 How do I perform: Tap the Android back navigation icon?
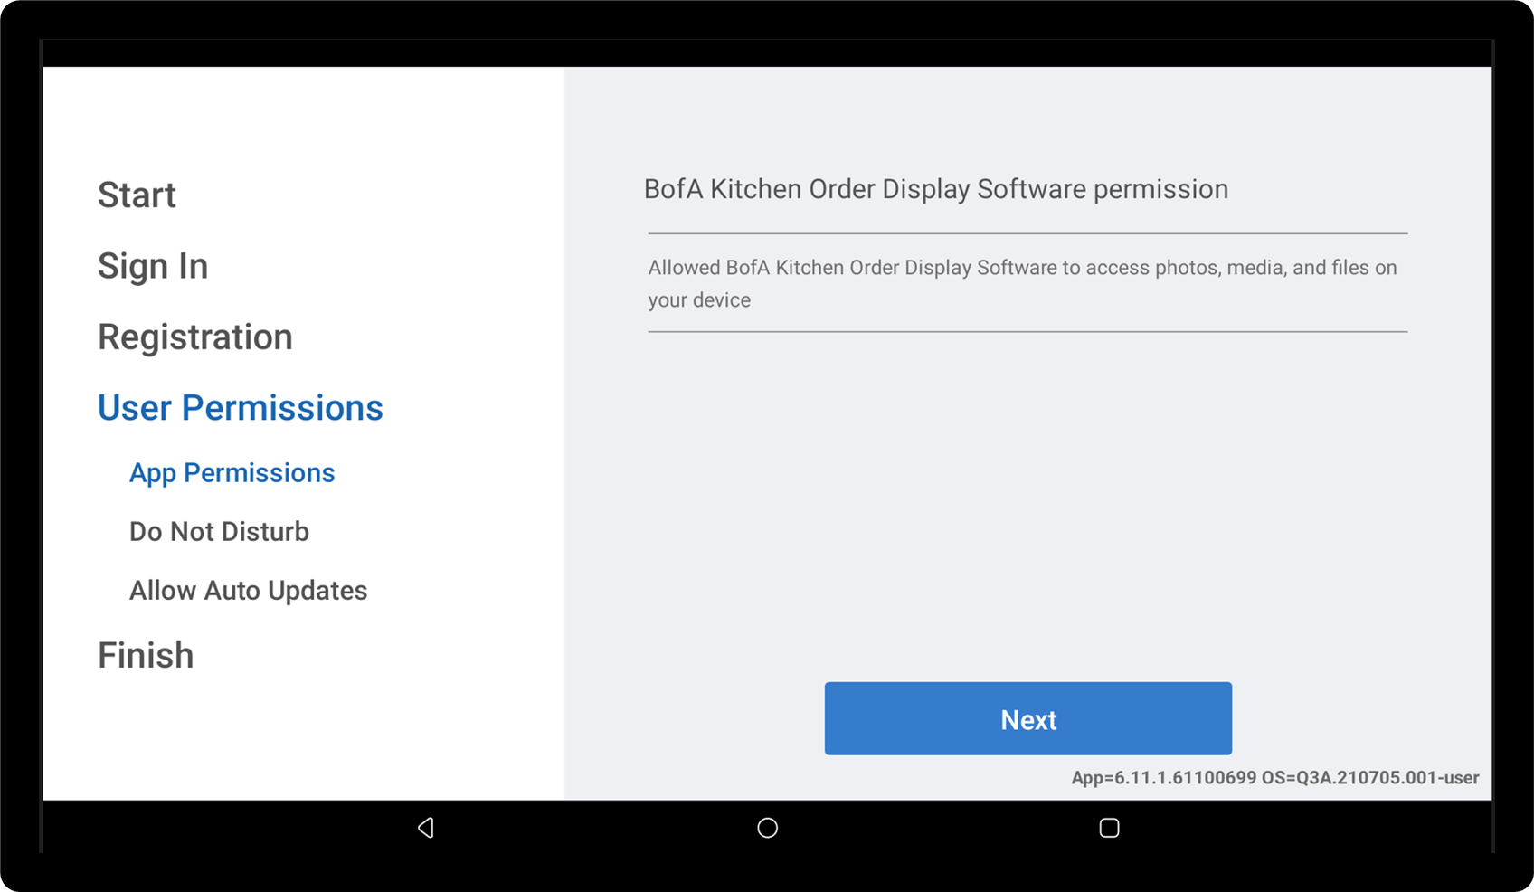tap(426, 828)
